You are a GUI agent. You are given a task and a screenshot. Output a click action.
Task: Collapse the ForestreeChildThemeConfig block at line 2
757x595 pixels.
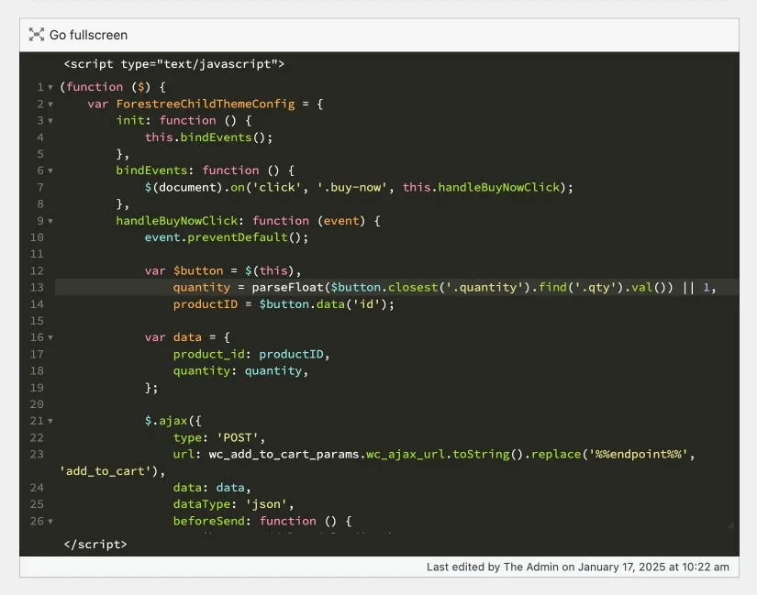coord(50,105)
